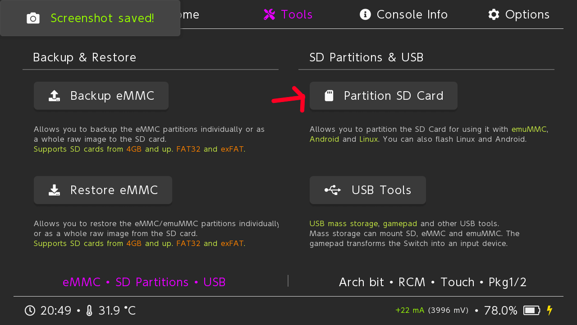Click the clock icon in status bar
The height and width of the screenshot is (325, 577).
coord(30,311)
